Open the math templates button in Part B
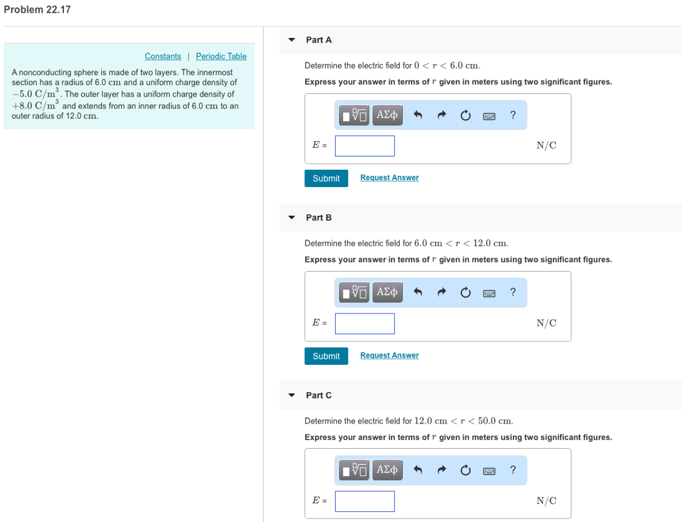Screen dimensions: 682x522 [354, 292]
